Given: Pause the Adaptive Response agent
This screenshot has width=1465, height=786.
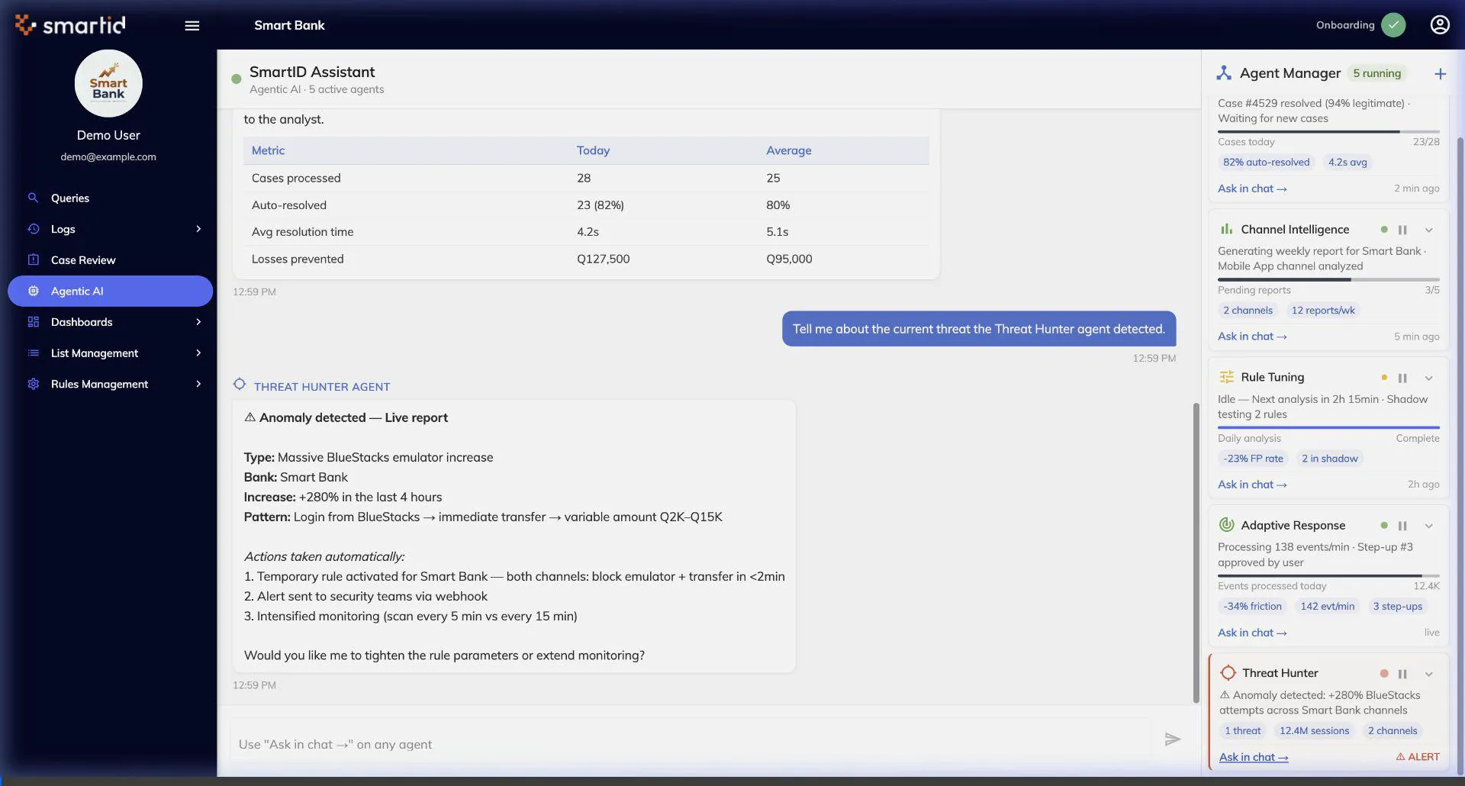Looking at the screenshot, I should (x=1402, y=526).
